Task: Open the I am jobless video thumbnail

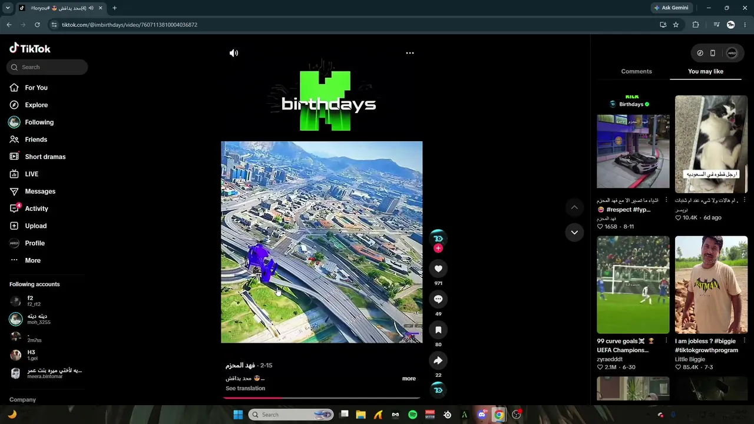Action: click(x=711, y=285)
